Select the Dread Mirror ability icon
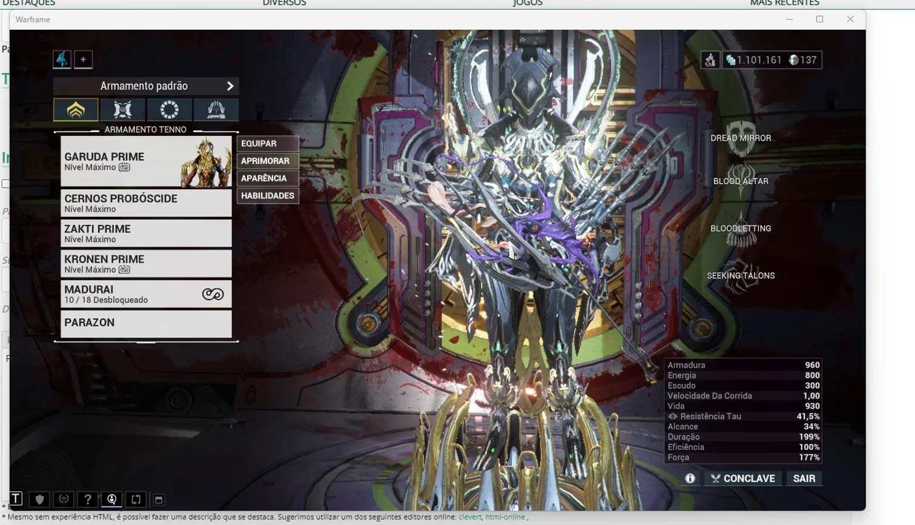Image resolution: width=915 pixels, height=525 pixels. 741,138
